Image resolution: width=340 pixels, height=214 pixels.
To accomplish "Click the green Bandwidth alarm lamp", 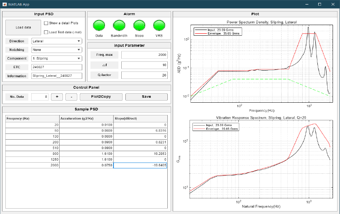I will pyautogui.click(x=119, y=25).
